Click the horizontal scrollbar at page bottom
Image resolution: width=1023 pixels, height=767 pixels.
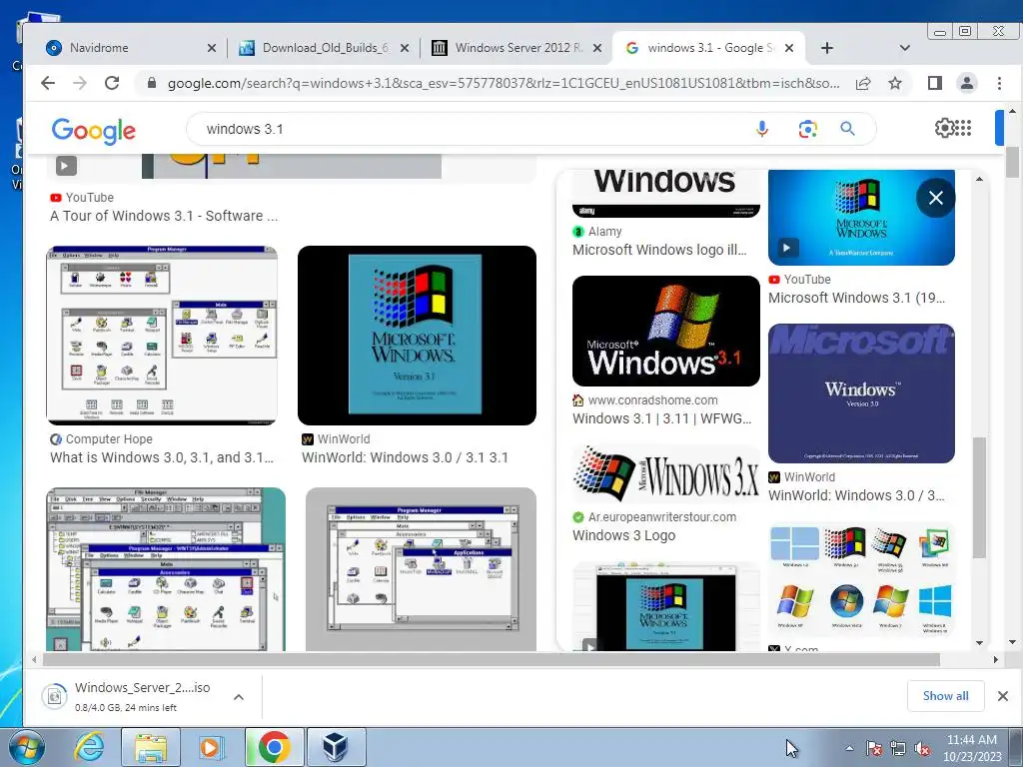click(492, 659)
